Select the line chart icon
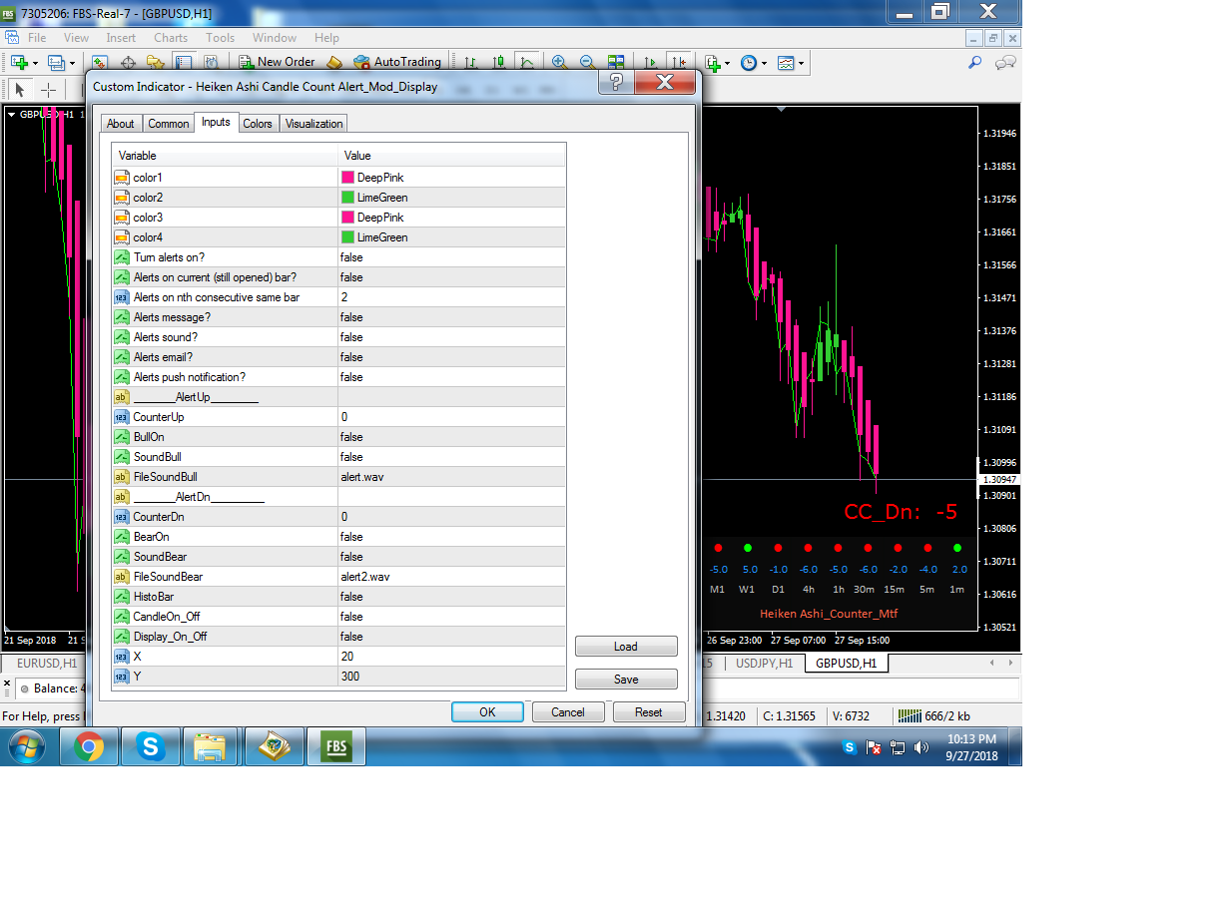This screenshot has width=1226, height=918. [x=526, y=62]
